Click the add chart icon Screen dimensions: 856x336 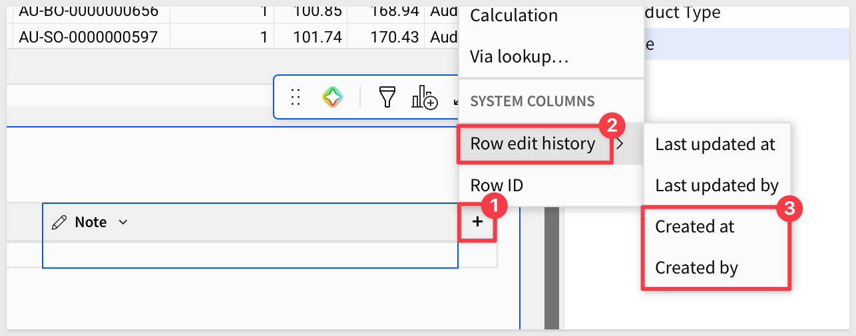tap(424, 98)
